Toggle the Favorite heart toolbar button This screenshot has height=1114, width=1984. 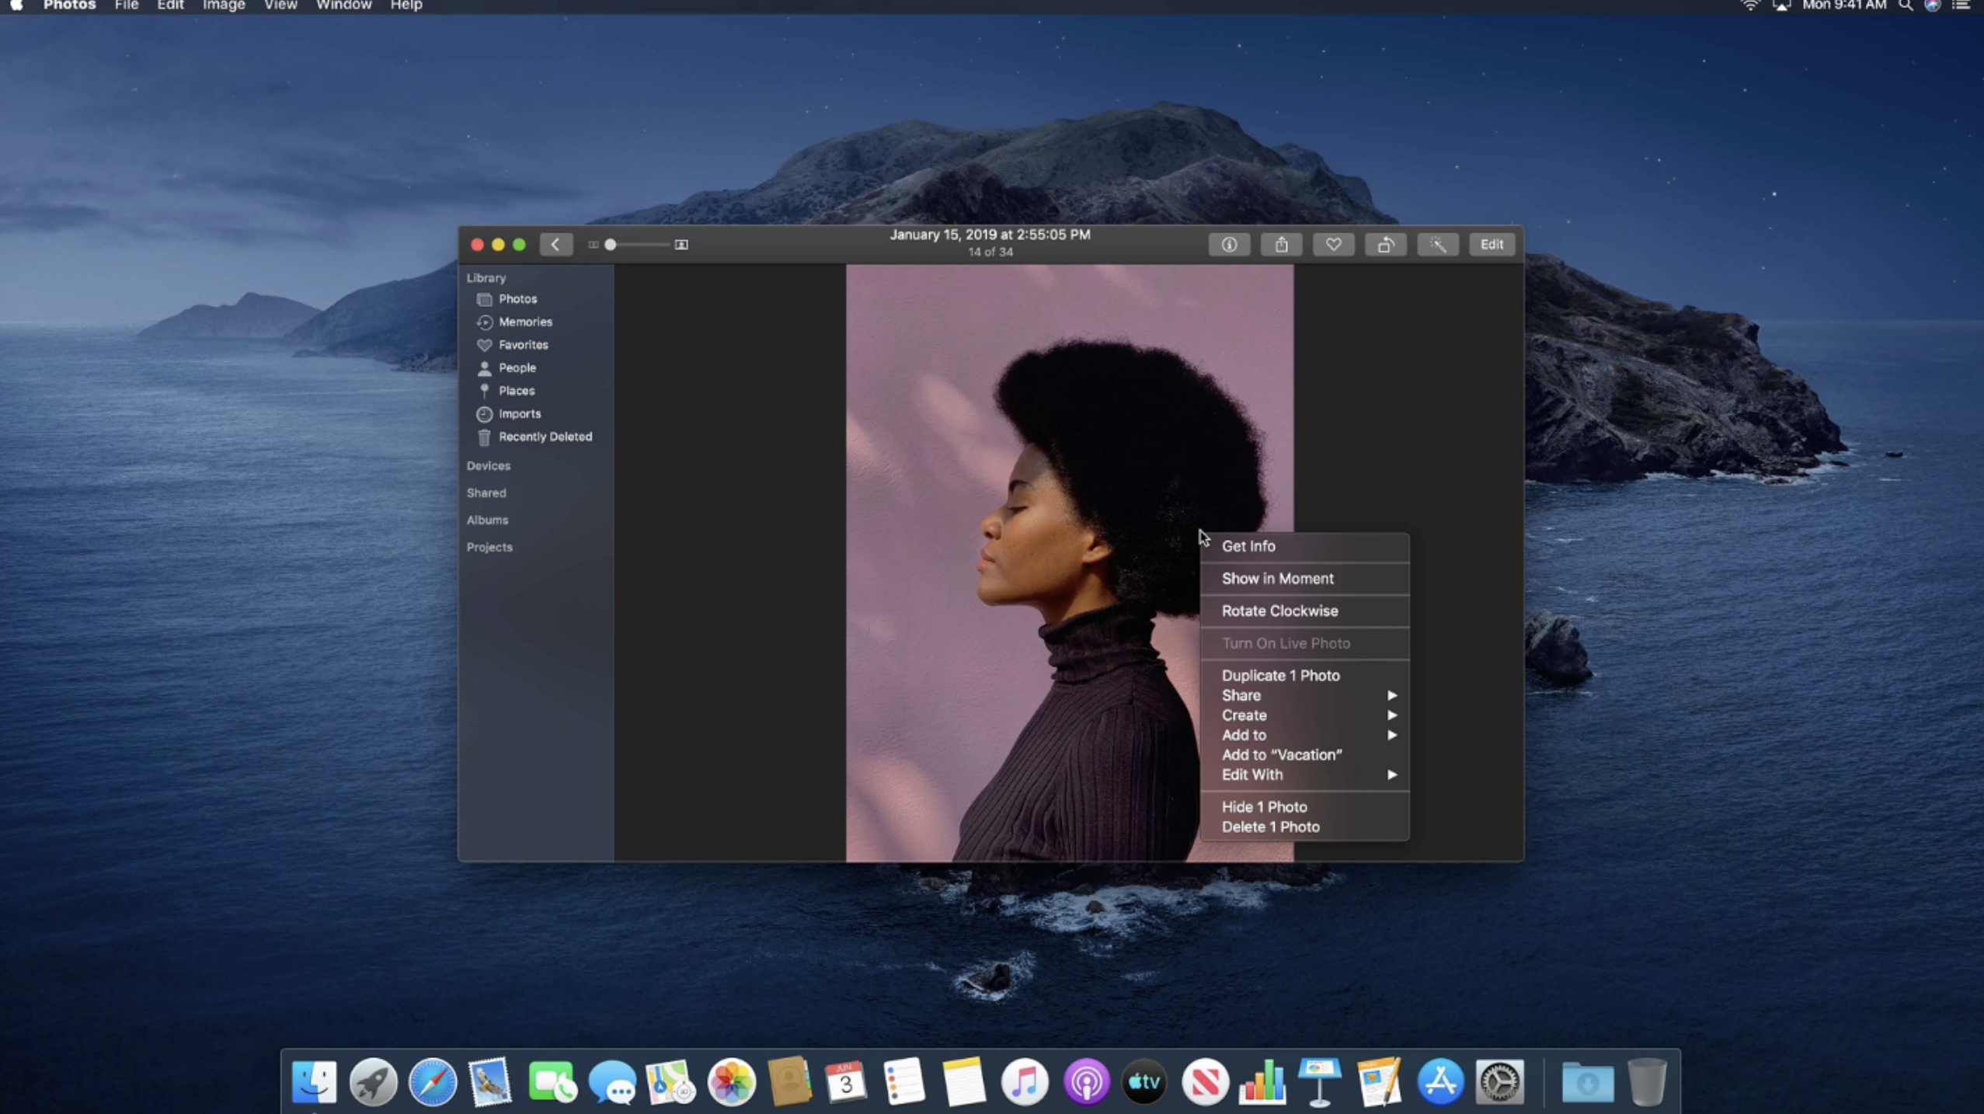(1333, 245)
